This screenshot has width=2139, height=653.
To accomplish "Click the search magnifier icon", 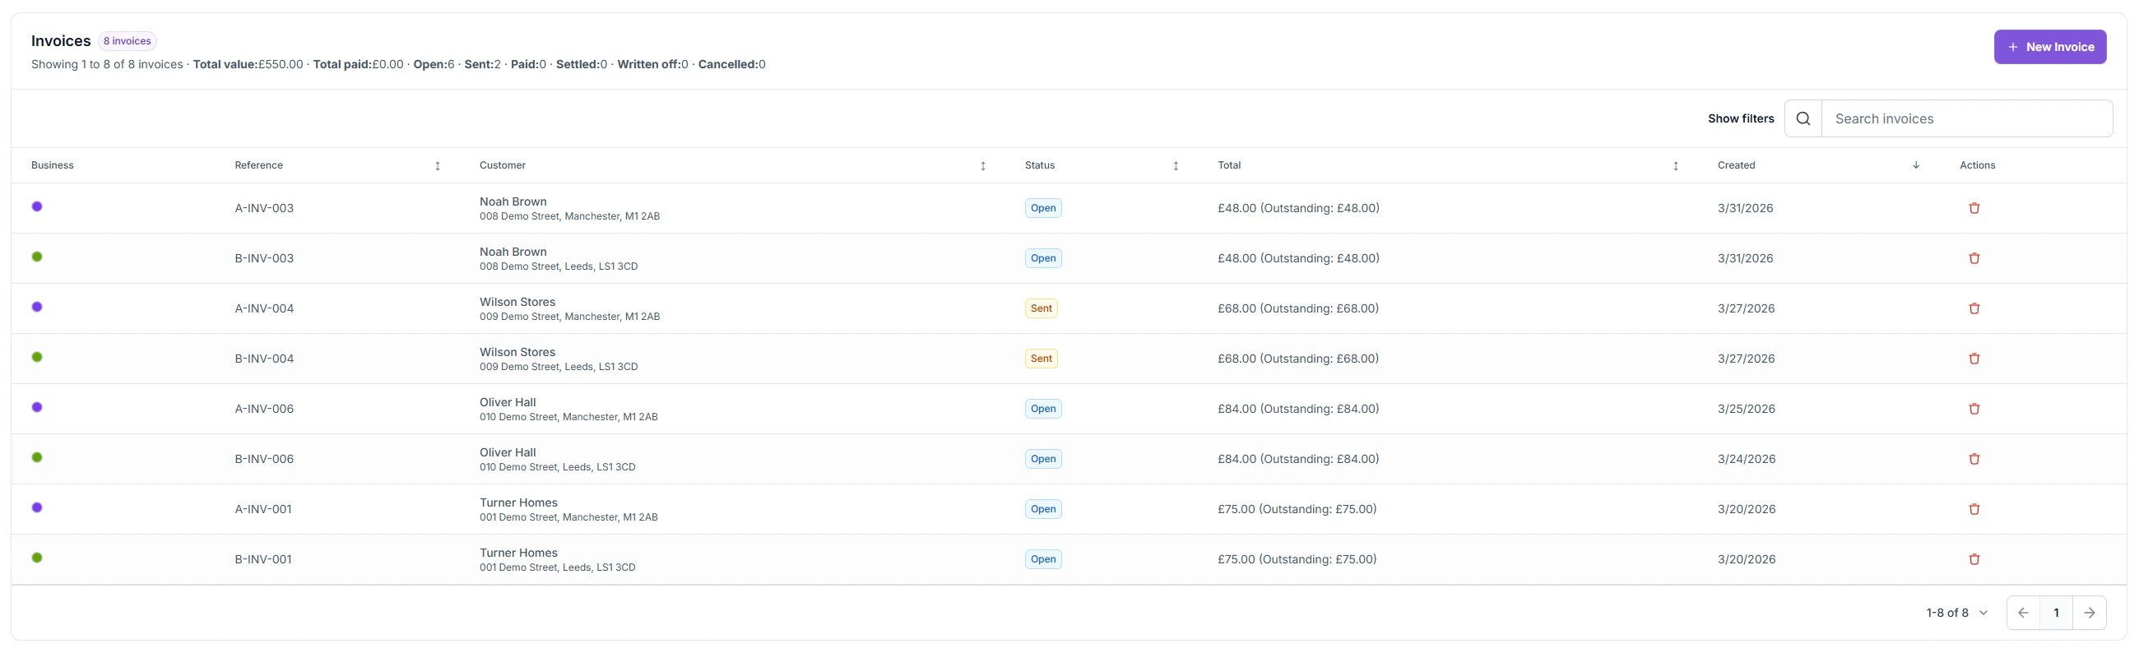I will [1803, 118].
